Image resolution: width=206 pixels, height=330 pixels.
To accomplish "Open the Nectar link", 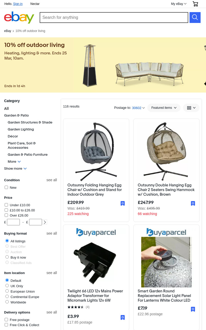I will [x=35, y=4].
